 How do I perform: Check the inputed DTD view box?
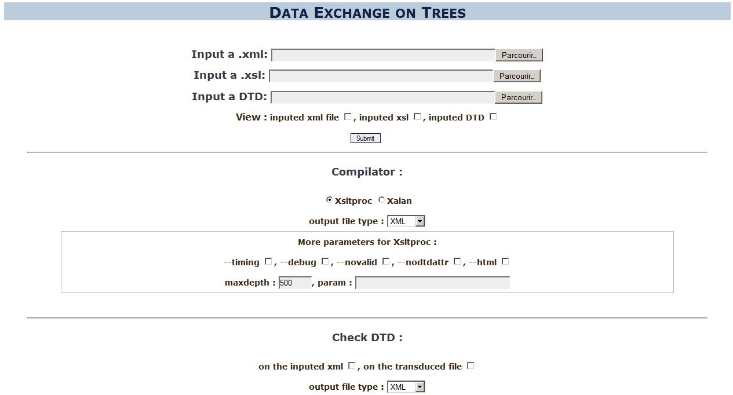pos(493,116)
